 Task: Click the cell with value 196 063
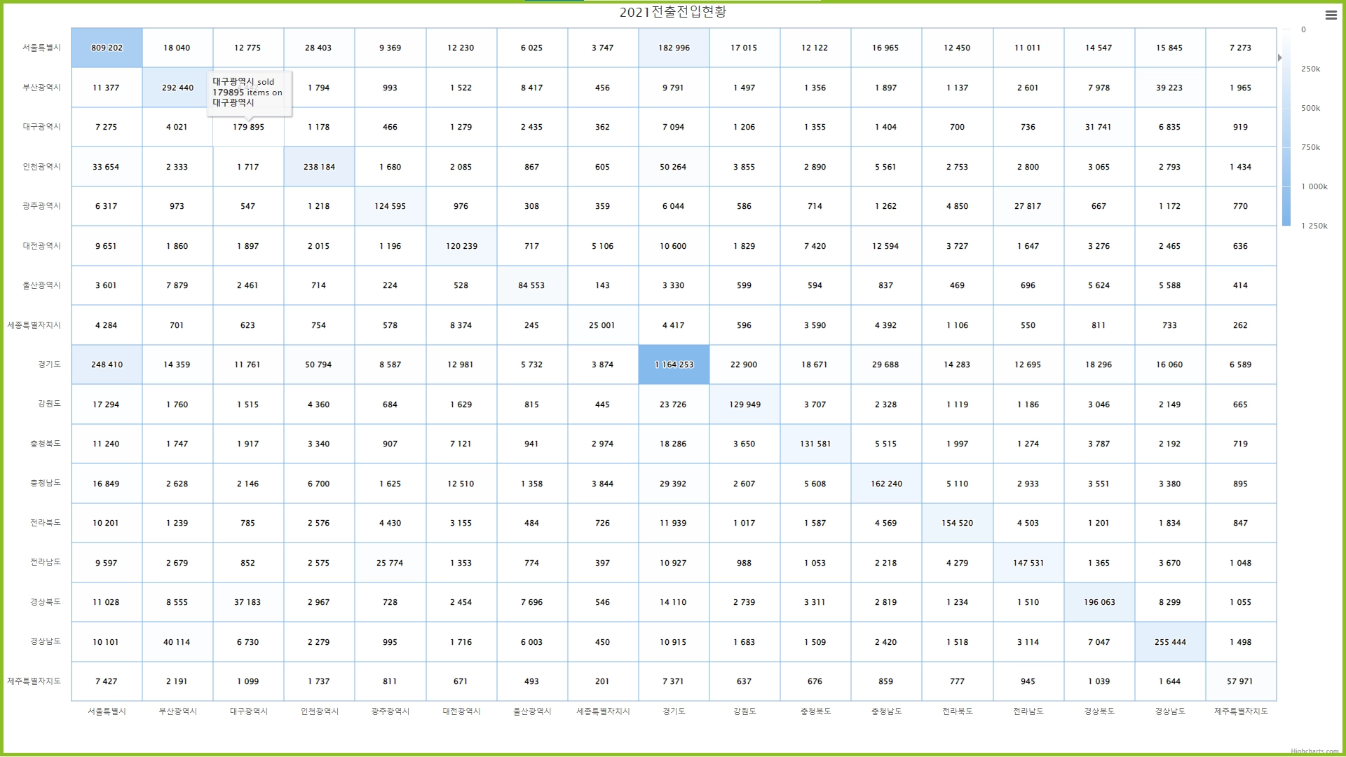tap(1099, 602)
